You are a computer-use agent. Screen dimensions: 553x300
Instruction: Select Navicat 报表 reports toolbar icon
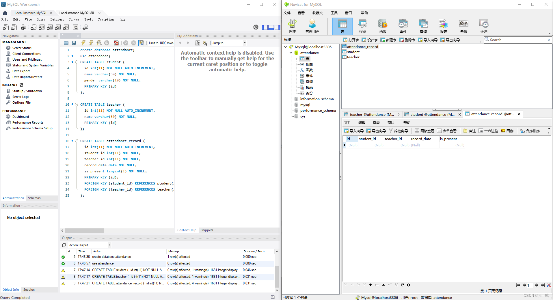pyautogui.click(x=444, y=26)
